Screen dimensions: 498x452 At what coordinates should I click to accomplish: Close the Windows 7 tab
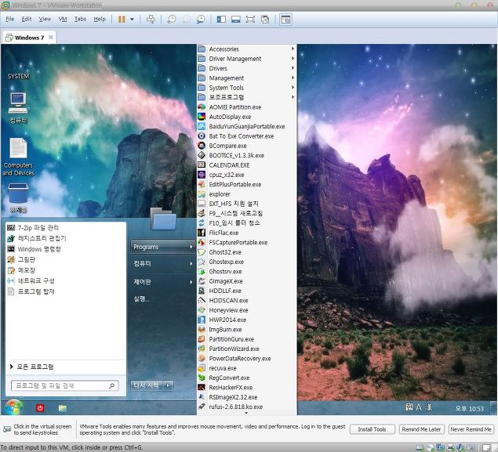pyautogui.click(x=51, y=38)
